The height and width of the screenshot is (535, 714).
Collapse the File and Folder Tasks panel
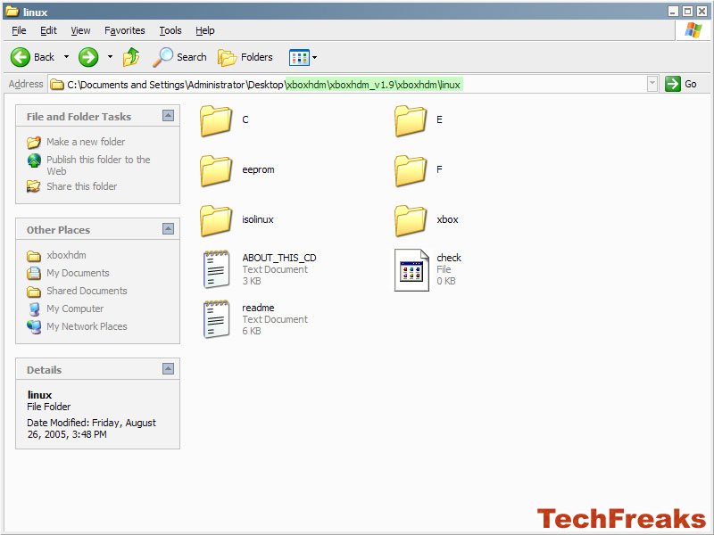click(168, 116)
